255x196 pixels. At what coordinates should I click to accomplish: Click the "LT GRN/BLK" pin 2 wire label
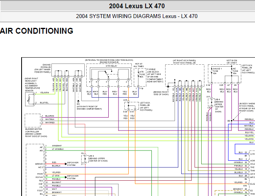(x=58, y=149)
